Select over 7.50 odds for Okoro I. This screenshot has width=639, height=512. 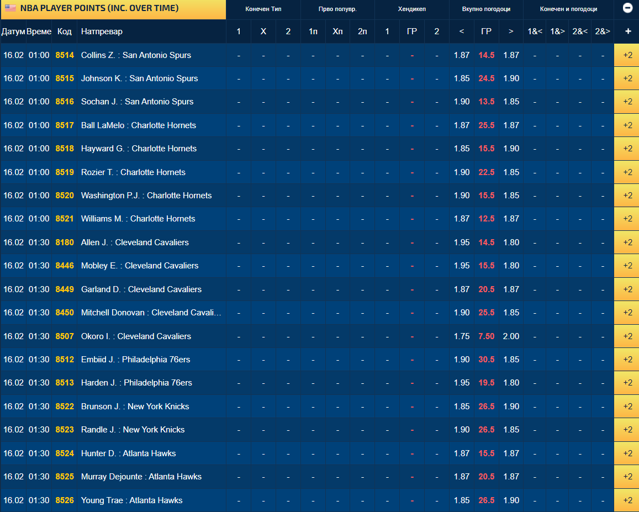tap(511, 336)
